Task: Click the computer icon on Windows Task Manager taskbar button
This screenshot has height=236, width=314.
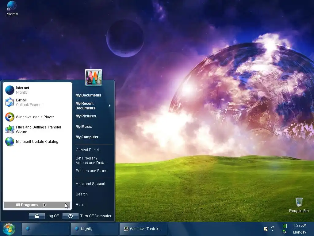Action: pos(126,229)
